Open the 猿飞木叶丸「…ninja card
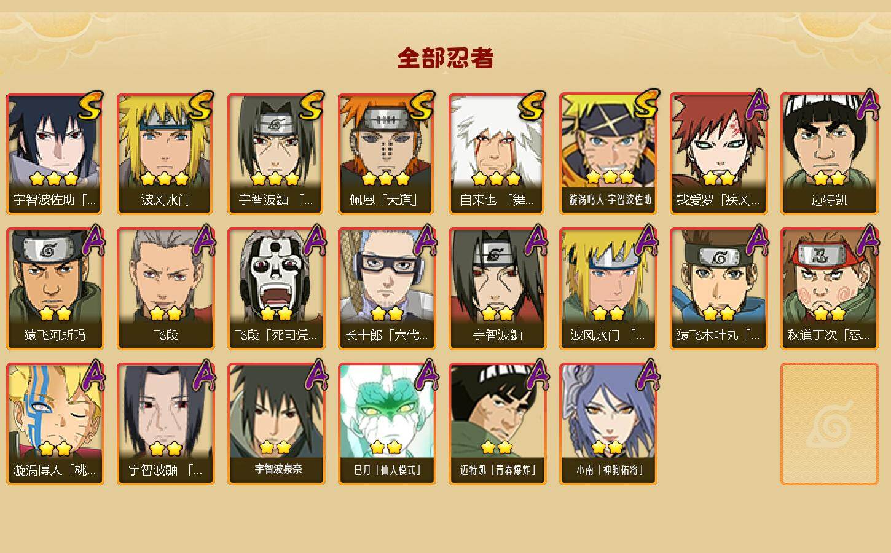The height and width of the screenshot is (553, 891). click(718, 289)
